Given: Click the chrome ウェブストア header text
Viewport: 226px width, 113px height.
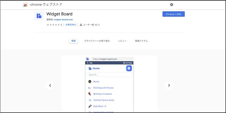Looking at the screenshot, I should [x=46, y=5].
